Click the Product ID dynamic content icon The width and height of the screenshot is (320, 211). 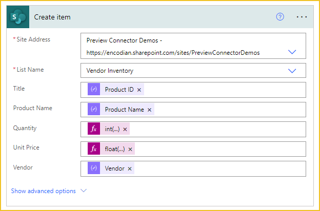pyautogui.click(x=94, y=89)
